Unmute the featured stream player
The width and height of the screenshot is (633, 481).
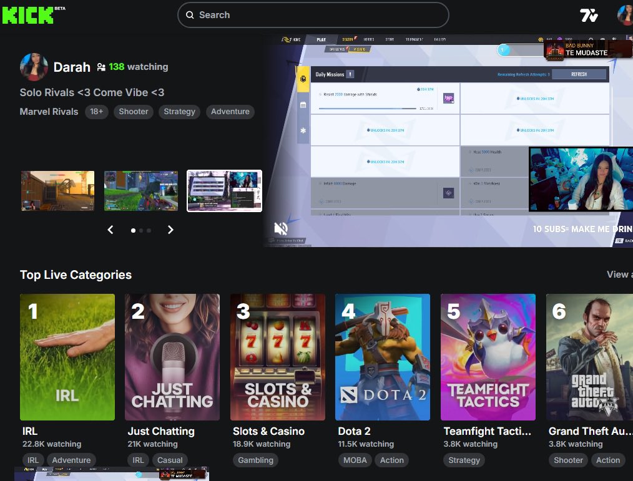click(x=280, y=229)
